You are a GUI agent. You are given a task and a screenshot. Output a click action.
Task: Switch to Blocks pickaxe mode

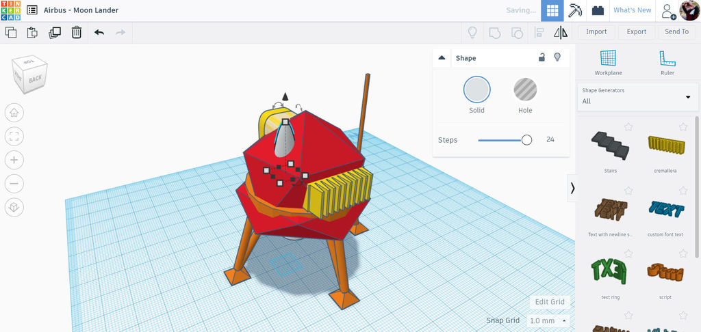tap(575, 10)
